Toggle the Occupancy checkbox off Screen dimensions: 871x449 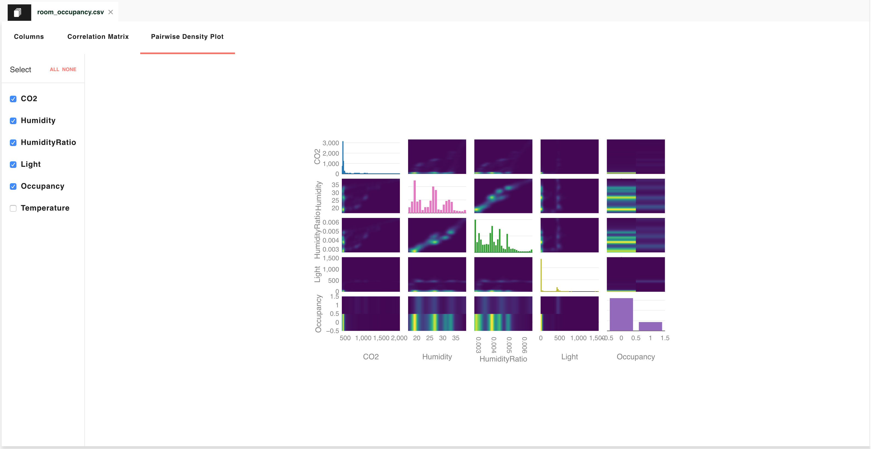click(x=13, y=186)
